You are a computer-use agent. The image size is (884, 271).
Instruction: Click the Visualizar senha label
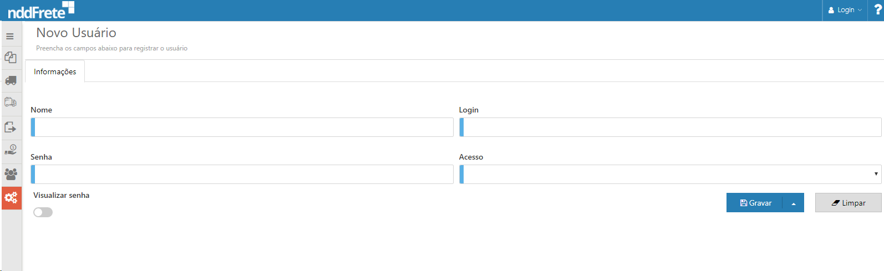[61, 195]
